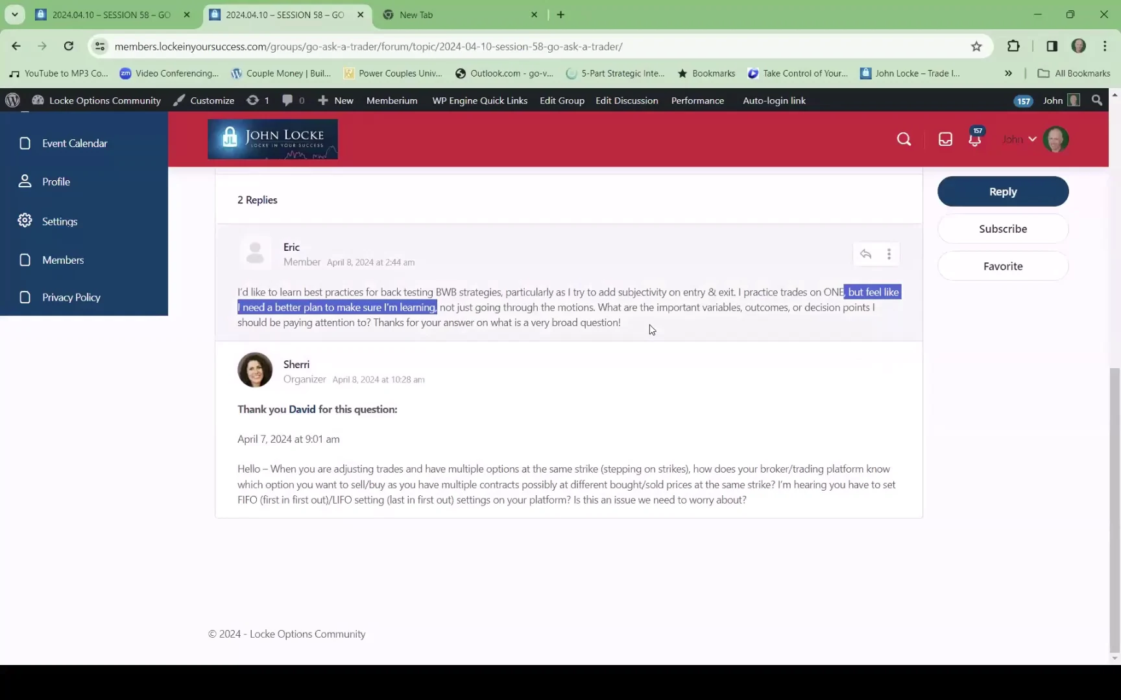1121x700 pixels.
Task: Mark this topic as Favorite
Action: click(x=1003, y=266)
